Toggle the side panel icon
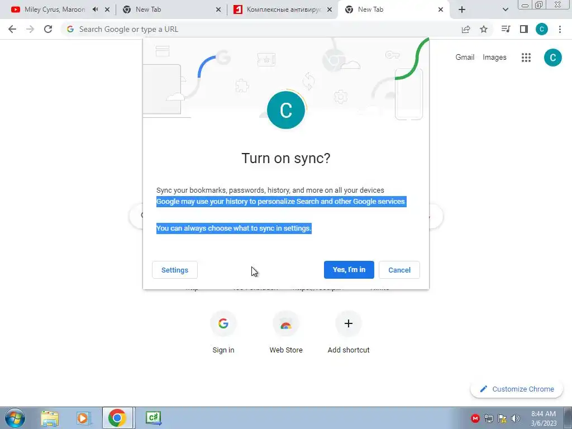The width and height of the screenshot is (572, 429). [524, 29]
